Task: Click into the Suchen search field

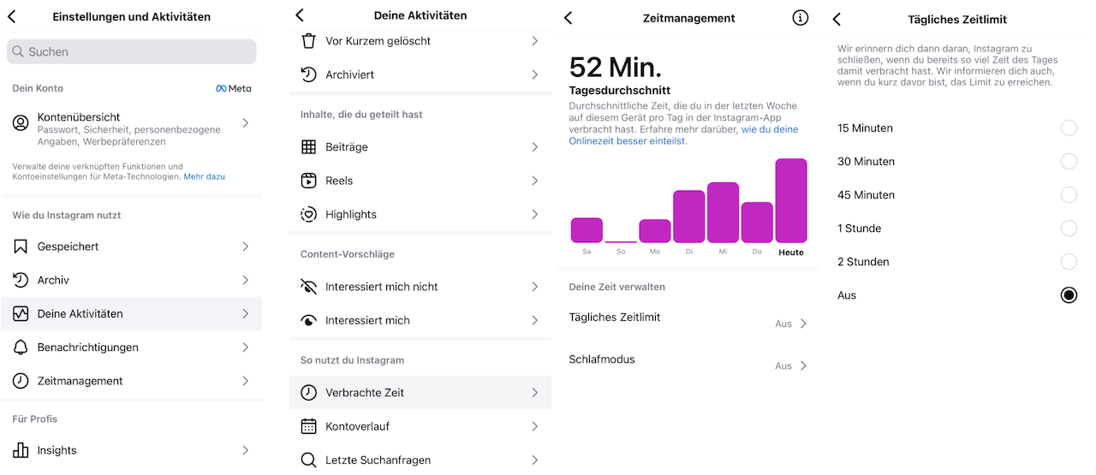Action: pos(132,51)
